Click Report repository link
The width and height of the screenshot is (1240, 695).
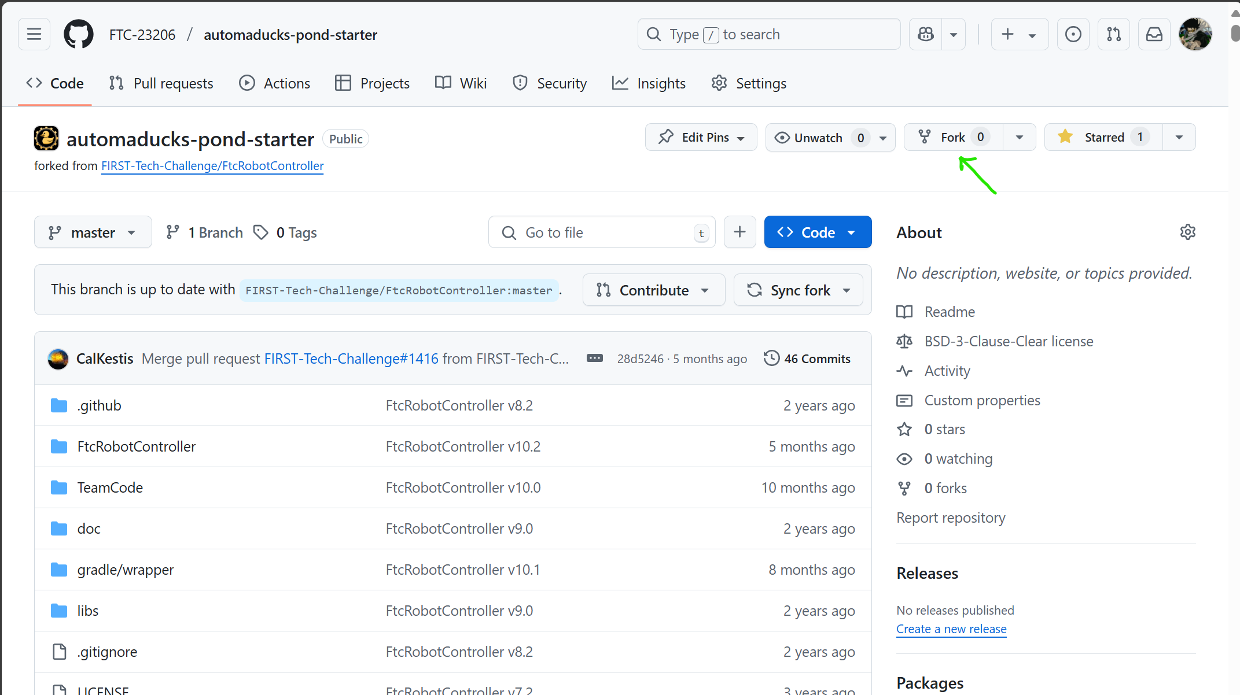[951, 518]
